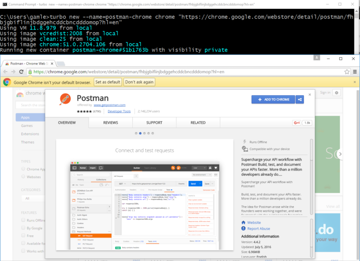The image size is (360, 261).
Task: Click the description panel scrollbar
Action: [x=312, y=177]
